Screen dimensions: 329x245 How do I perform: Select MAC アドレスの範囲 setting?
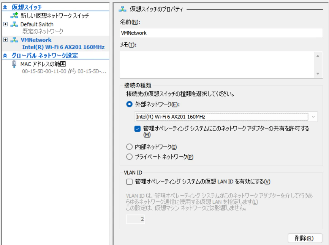click(43, 64)
